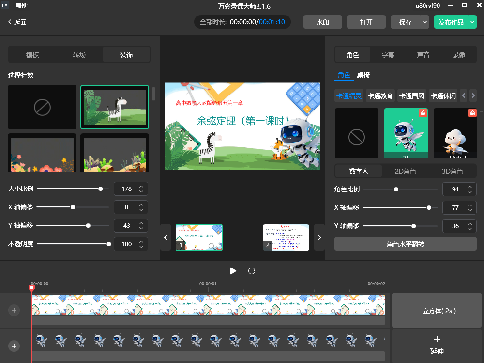Filter by 卡通教育 category
Image resolution: width=484 pixels, height=363 pixels.
pyautogui.click(x=380, y=96)
